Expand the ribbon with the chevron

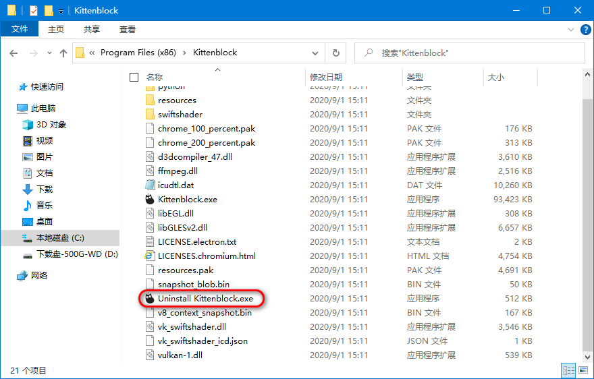(571, 30)
